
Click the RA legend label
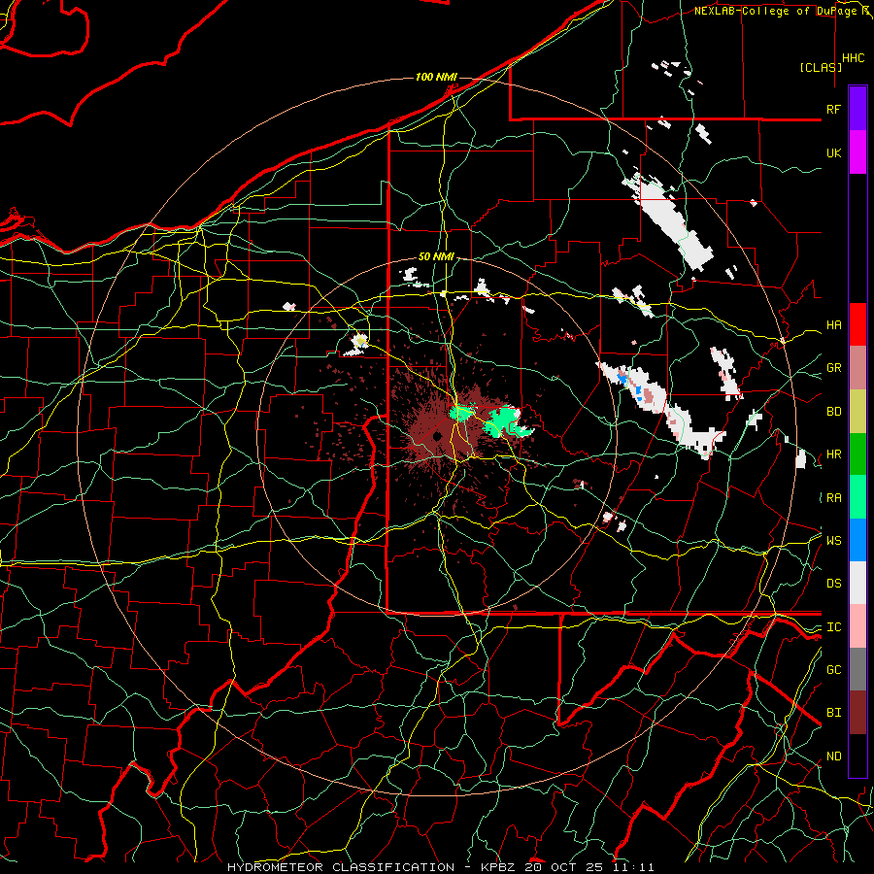click(833, 498)
